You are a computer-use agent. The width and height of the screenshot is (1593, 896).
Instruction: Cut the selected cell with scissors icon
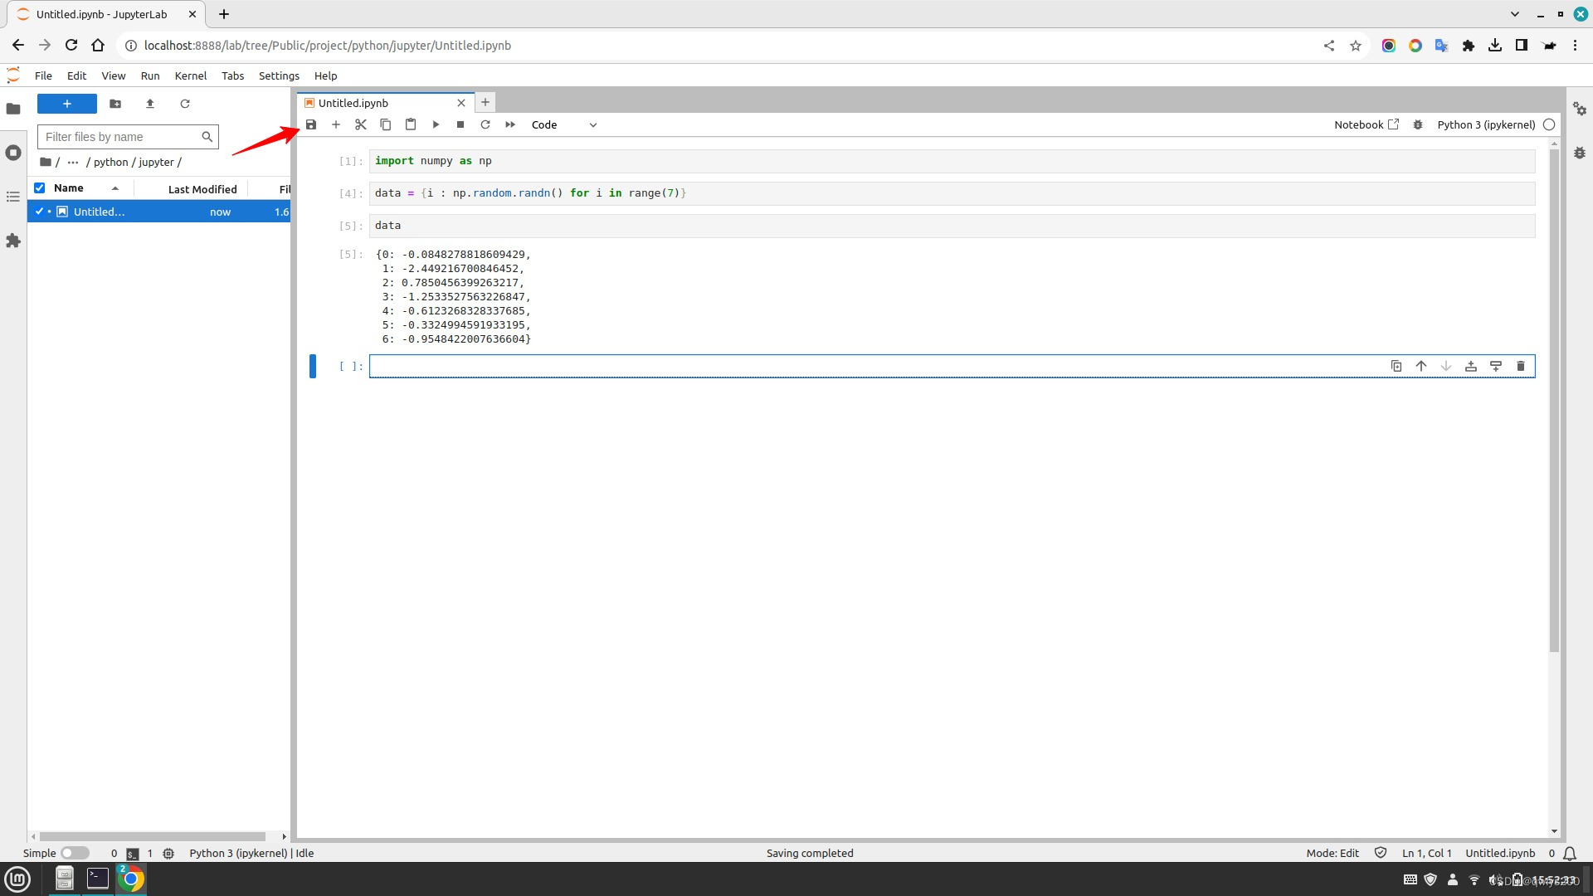tap(361, 124)
